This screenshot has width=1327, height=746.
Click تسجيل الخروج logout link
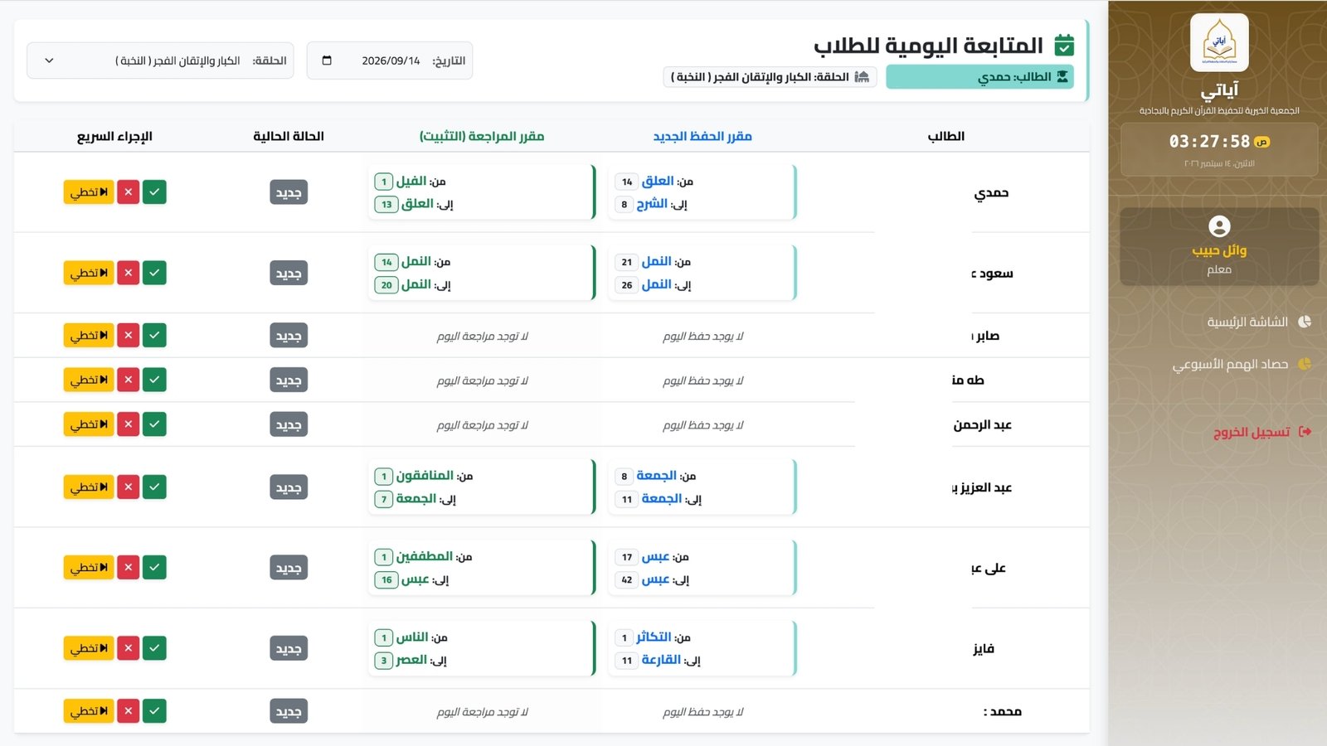(1261, 432)
